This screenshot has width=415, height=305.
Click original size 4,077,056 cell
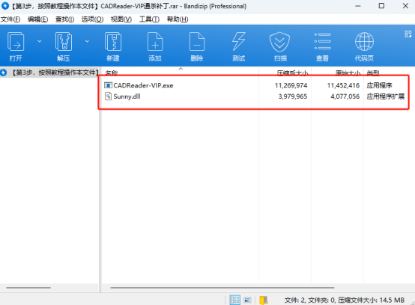pyautogui.click(x=345, y=96)
